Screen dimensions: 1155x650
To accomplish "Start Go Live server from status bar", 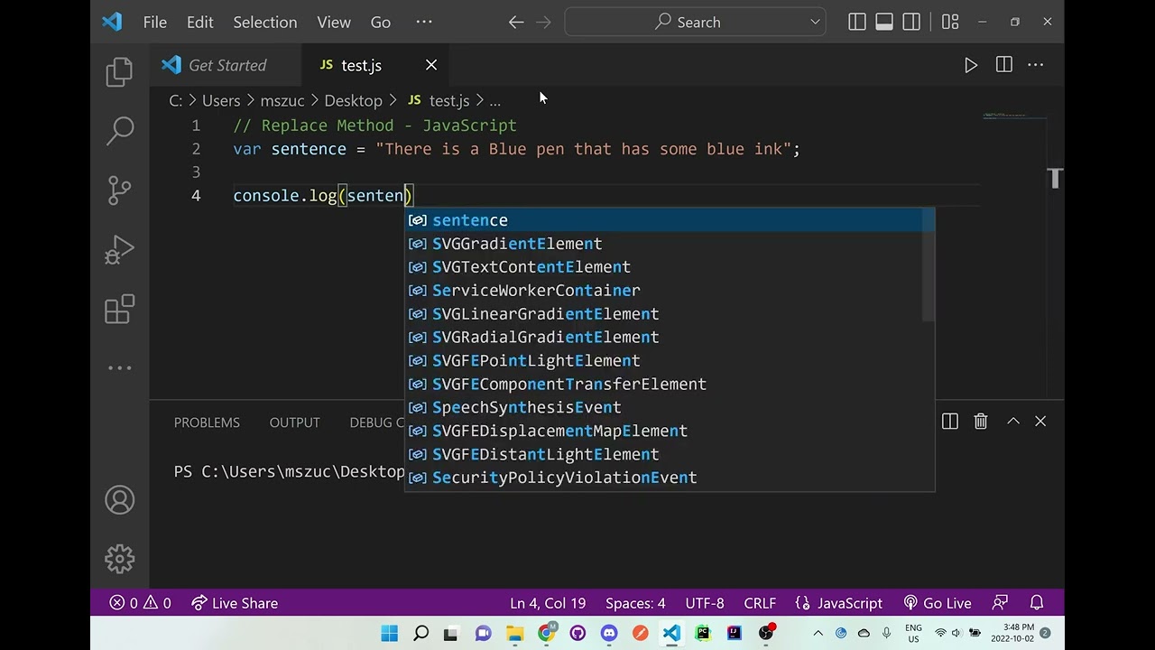I will [938, 603].
